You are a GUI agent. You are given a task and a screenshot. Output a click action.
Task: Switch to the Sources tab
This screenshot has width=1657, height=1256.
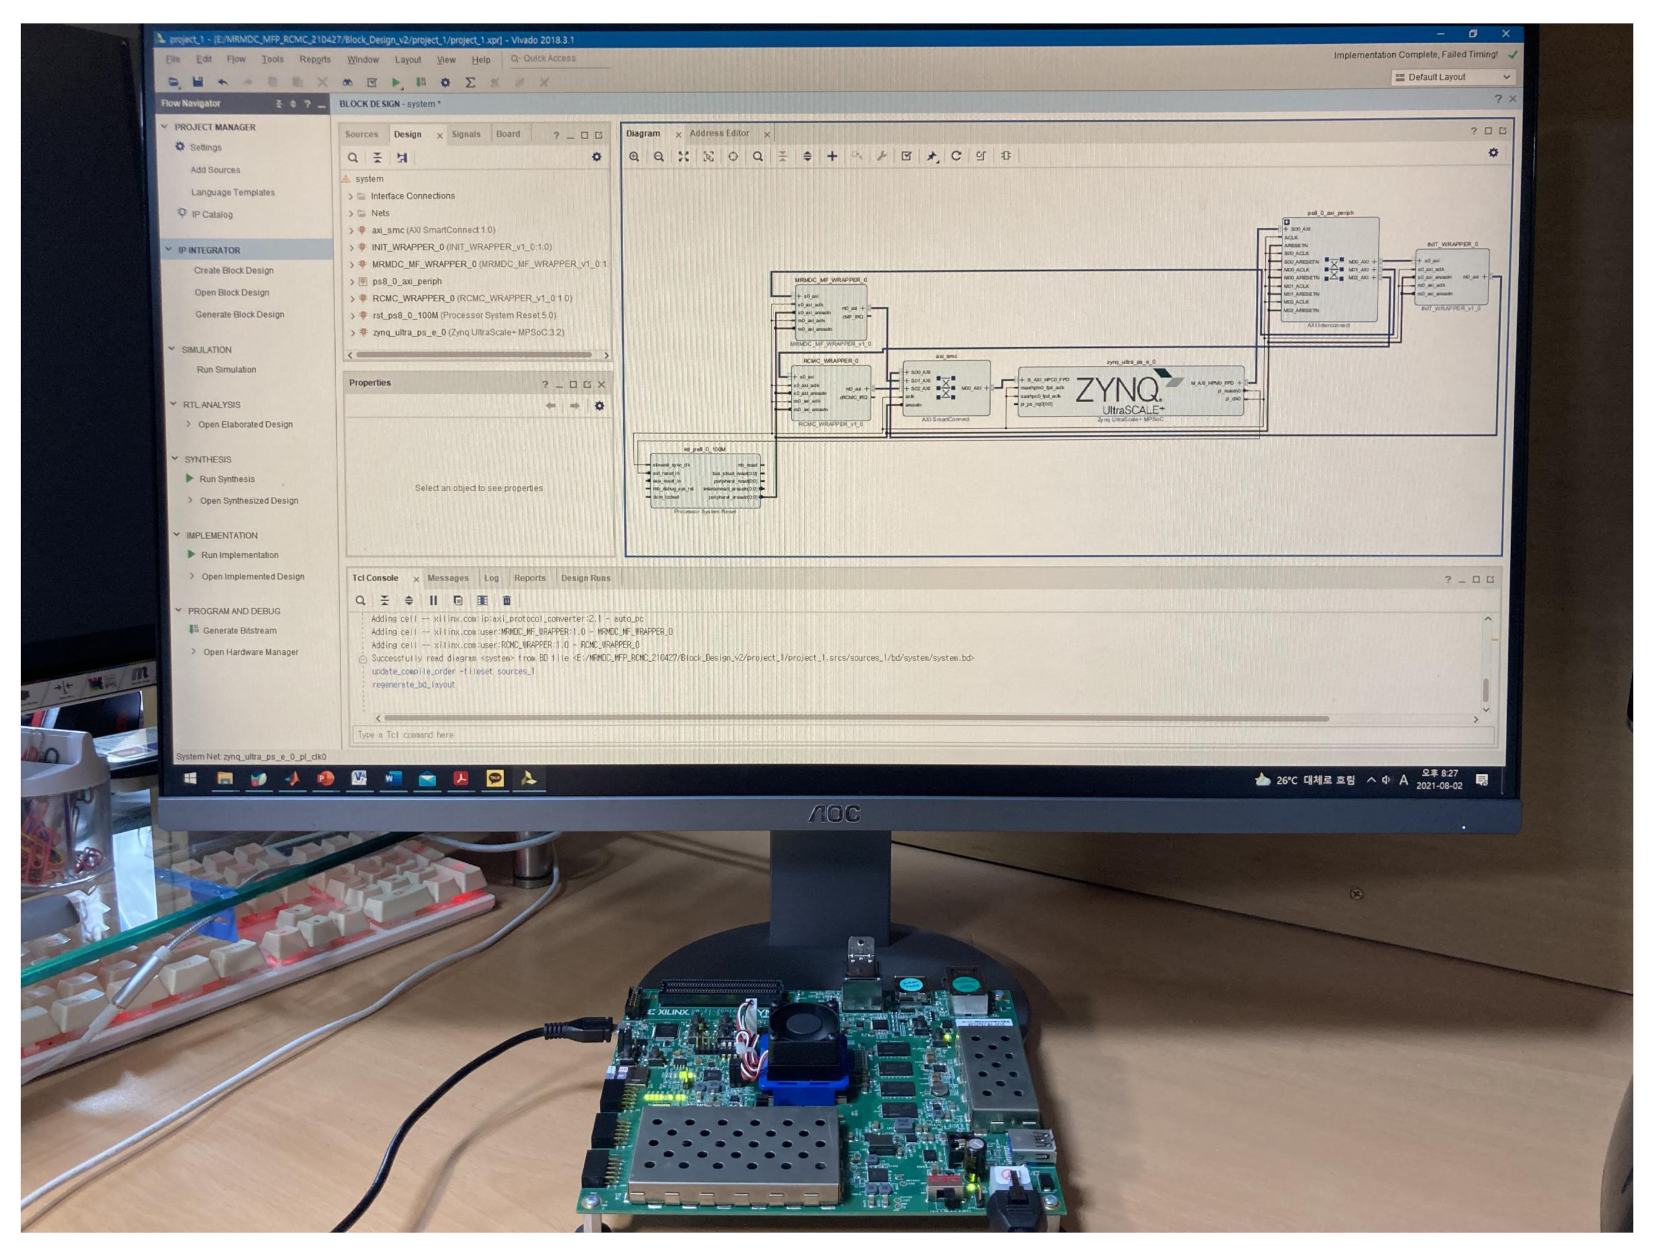362,135
